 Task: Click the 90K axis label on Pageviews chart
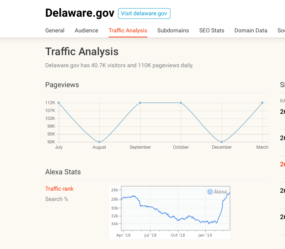pyautogui.click(x=51, y=142)
